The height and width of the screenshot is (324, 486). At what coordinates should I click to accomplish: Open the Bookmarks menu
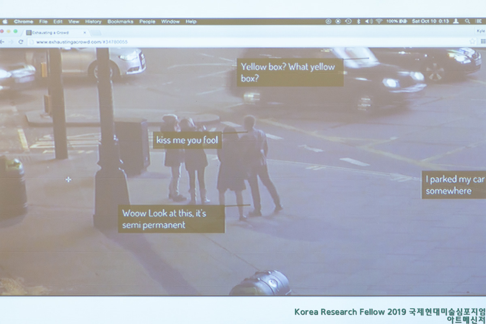click(120, 21)
